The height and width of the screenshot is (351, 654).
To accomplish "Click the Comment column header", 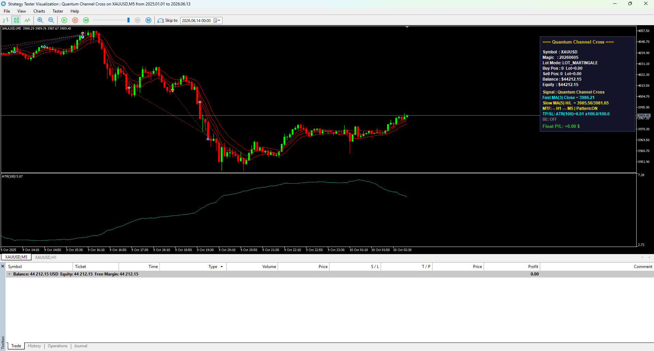I will tap(597, 267).
